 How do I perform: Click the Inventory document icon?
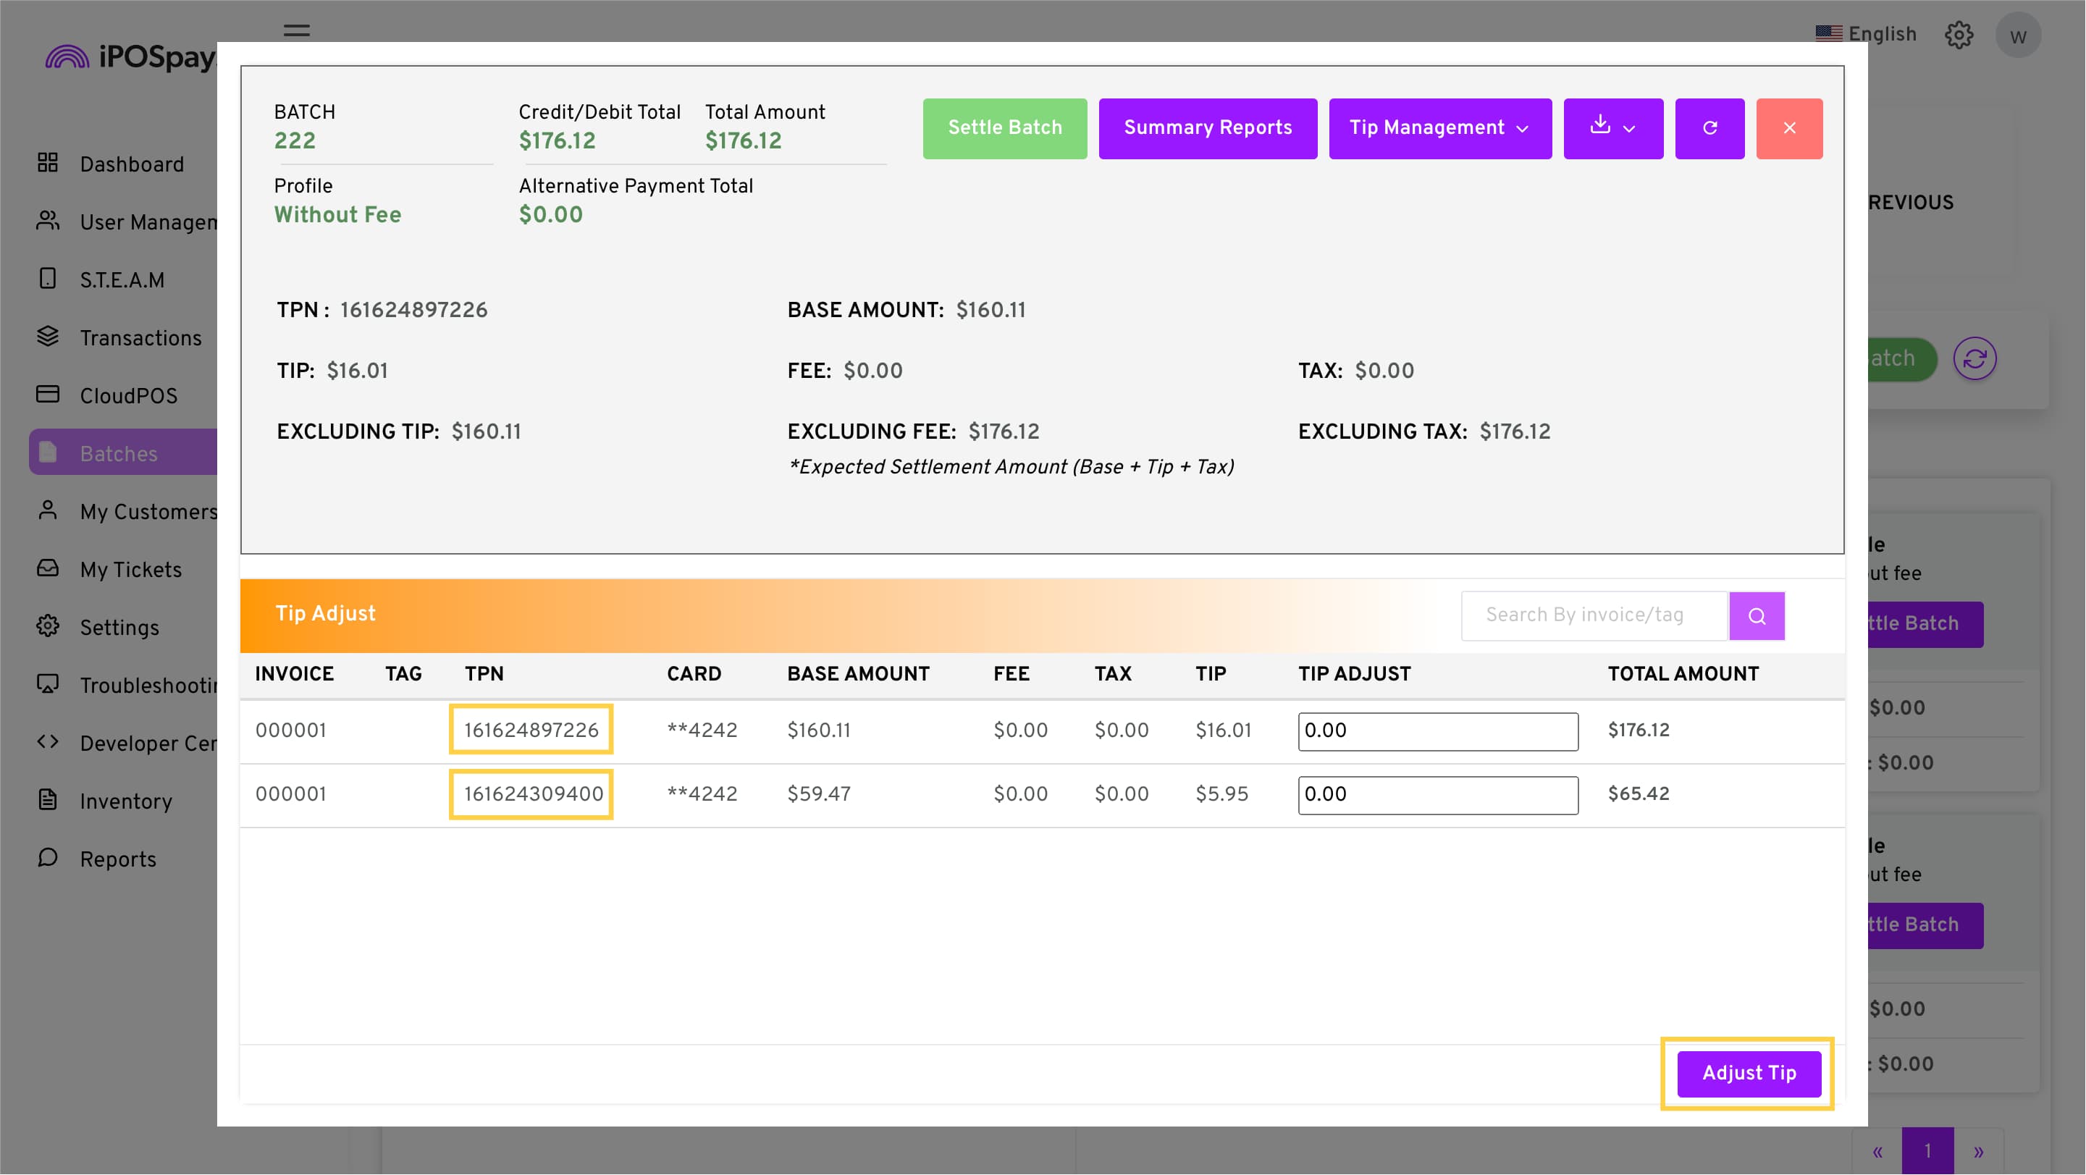48,800
